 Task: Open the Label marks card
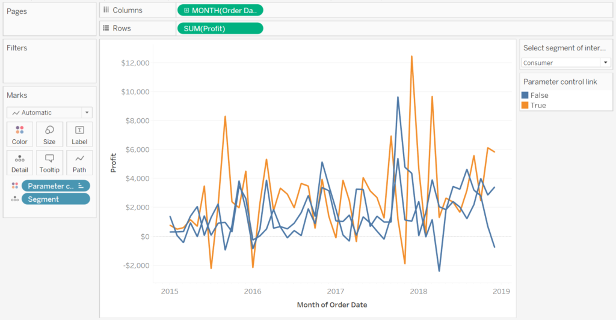click(79, 134)
